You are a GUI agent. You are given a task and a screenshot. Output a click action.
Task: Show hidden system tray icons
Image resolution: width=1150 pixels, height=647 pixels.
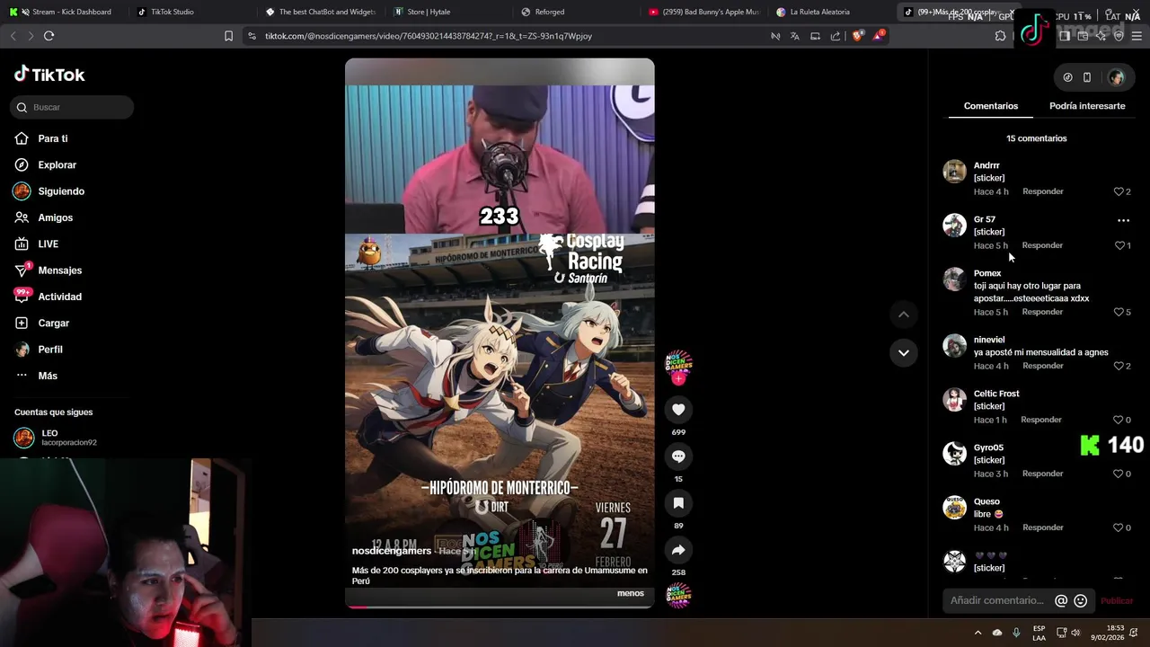click(977, 633)
